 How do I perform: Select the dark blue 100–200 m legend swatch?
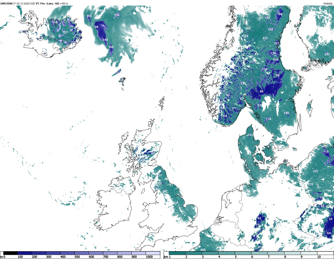tap(25, 253)
